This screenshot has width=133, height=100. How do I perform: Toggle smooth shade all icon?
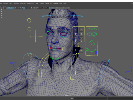(x=8, y=8)
